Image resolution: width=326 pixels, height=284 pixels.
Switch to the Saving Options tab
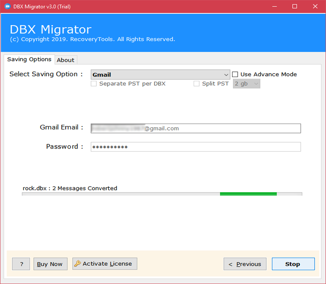(29, 60)
